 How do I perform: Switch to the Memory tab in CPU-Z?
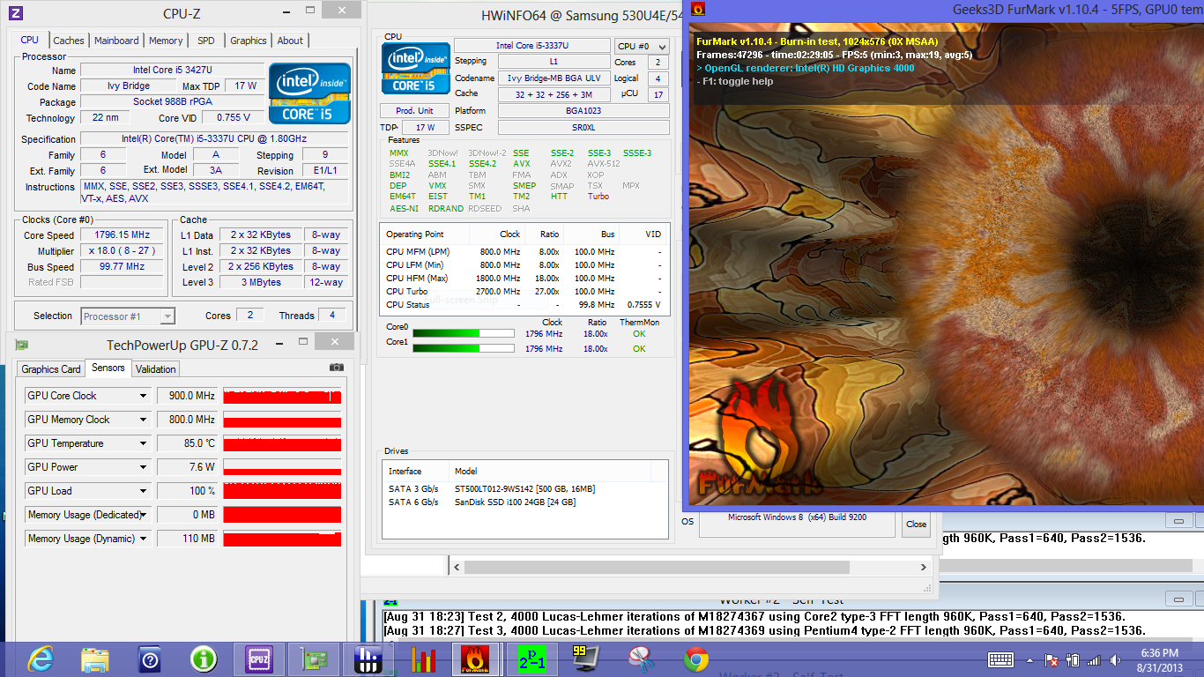(166, 41)
